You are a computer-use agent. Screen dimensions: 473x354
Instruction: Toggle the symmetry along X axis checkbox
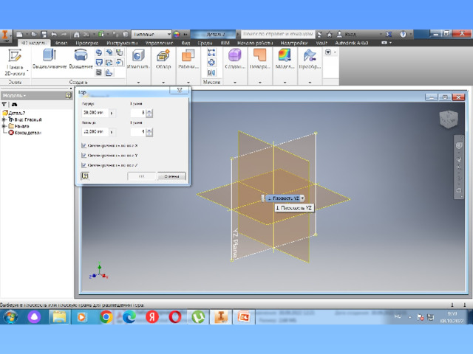[83, 145]
